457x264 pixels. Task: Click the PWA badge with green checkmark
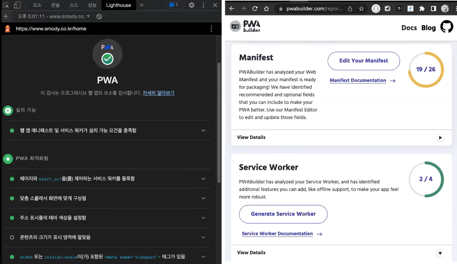pos(108,54)
